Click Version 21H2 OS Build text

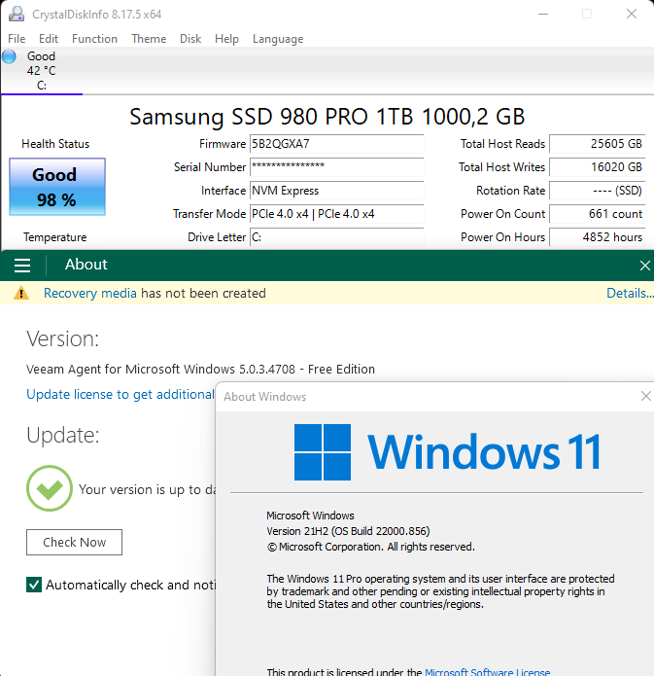coord(348,531)
